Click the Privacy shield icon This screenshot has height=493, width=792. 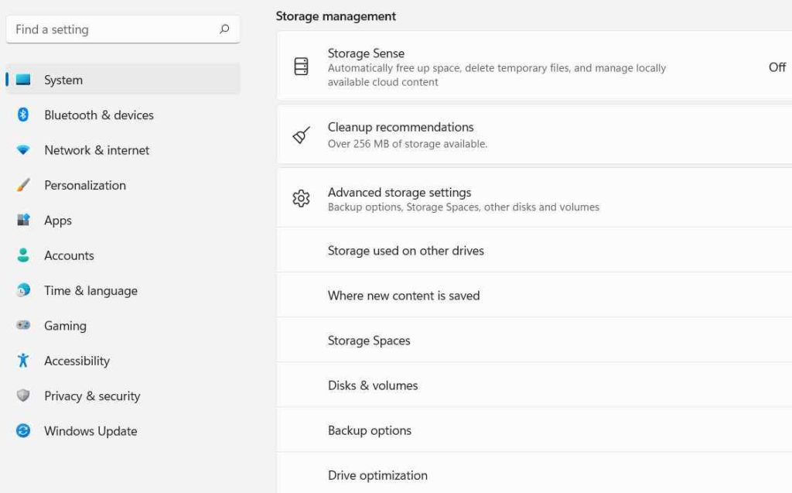coord(23,395)
